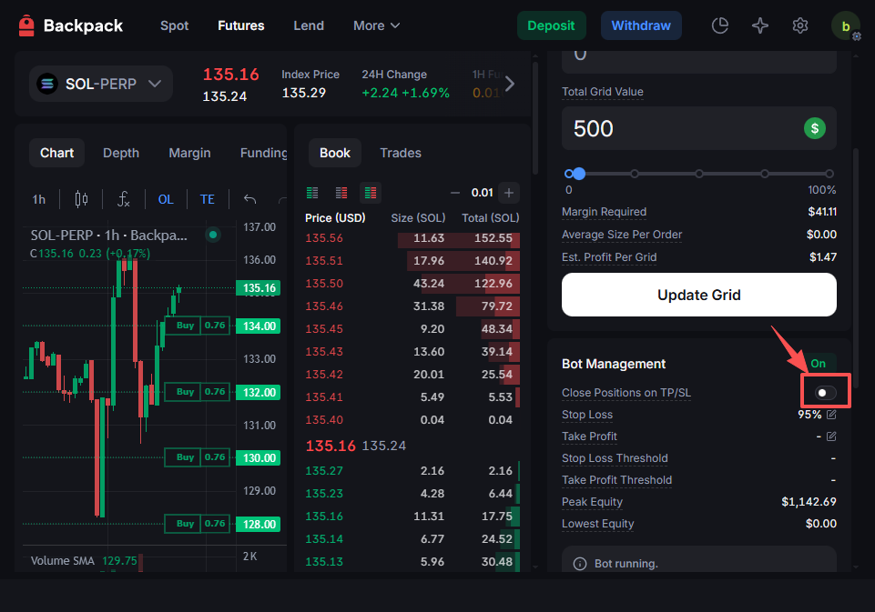
Task: Edit the Stop Loss value icon
Action: [830, 415]
